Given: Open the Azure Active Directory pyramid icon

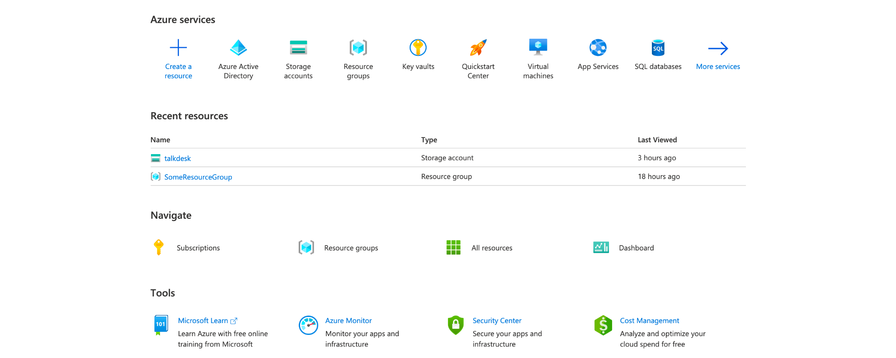Looking at the screenshot, I should (238, 48).
